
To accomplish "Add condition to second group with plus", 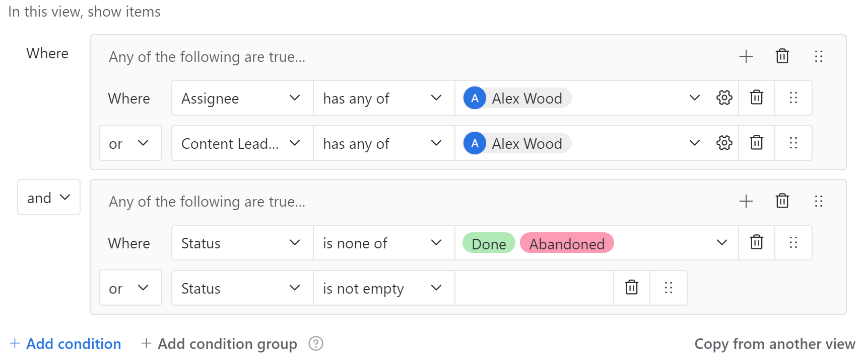I will tap(746, 201).
